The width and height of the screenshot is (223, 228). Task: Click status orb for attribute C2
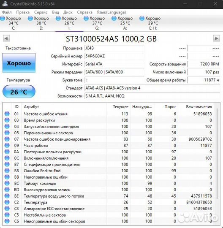point(7,202)
